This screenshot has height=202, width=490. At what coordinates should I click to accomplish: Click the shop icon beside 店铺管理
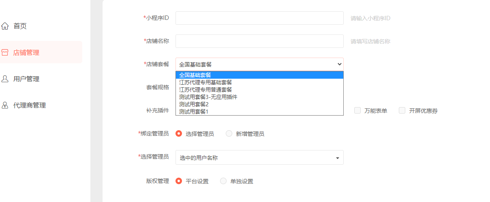[x=5, y=53]
